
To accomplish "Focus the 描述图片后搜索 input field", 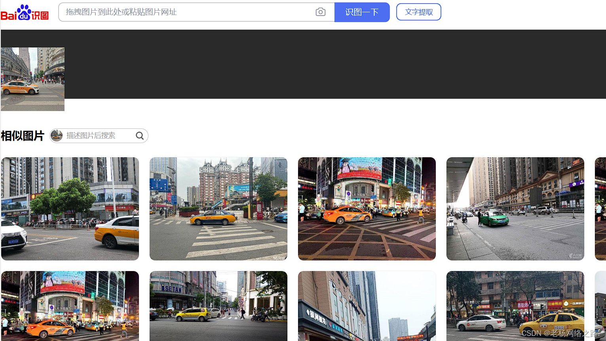I will (x=99, y=136).
